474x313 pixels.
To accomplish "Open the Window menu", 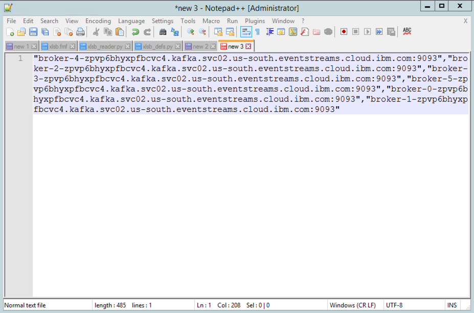I will [x=283, y=21].
